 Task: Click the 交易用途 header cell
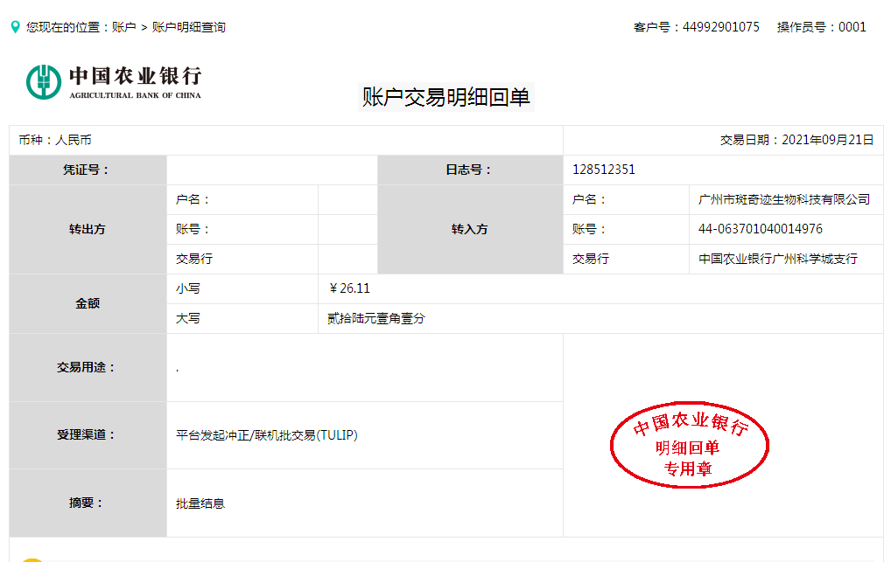88,368
